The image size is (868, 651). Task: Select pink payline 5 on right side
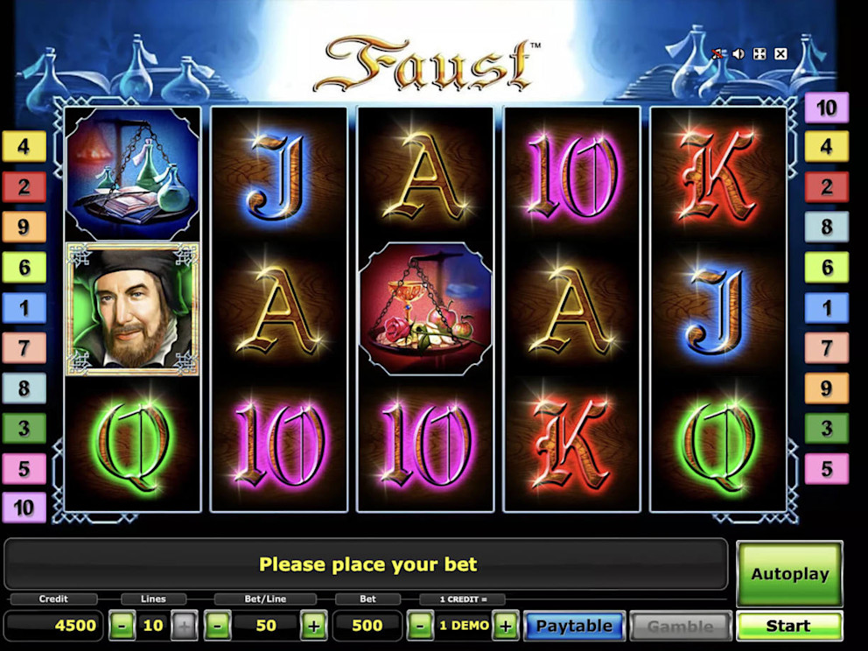pos(826,469)
